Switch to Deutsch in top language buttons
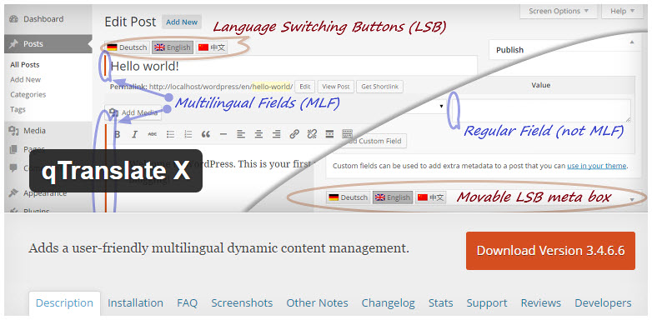The width and height of the screenshot is (652, 320). 127,47
